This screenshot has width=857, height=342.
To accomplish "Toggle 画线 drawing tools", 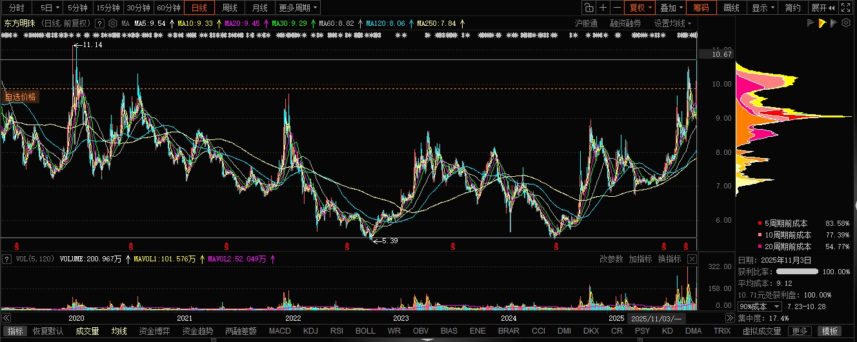I will 731,8.
